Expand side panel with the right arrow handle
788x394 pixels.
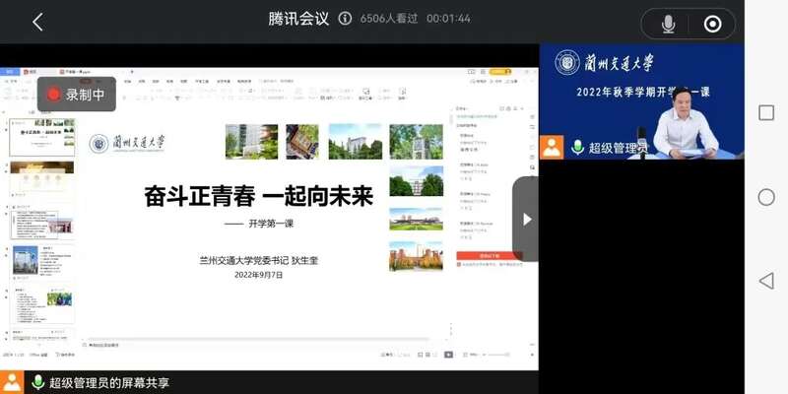[526, 219]
